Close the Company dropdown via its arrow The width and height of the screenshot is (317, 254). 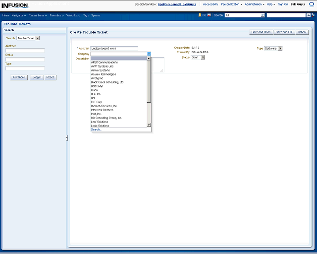point(149,54)
